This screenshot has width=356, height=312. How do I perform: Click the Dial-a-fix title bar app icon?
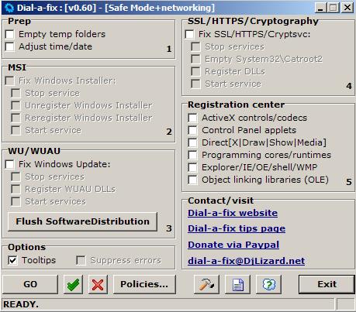[x=9, y=8]
